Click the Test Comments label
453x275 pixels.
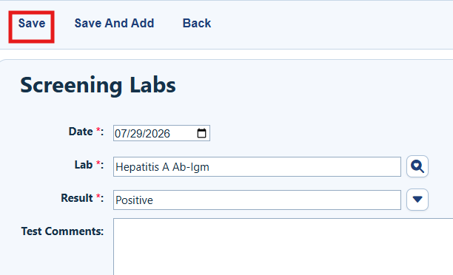tap(62, 231)
